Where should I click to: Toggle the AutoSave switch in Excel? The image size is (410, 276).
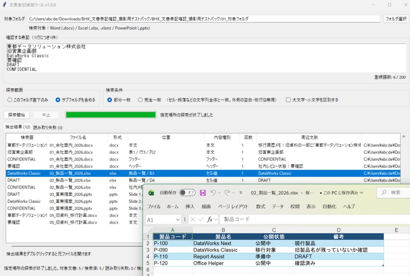coord(187,193)
